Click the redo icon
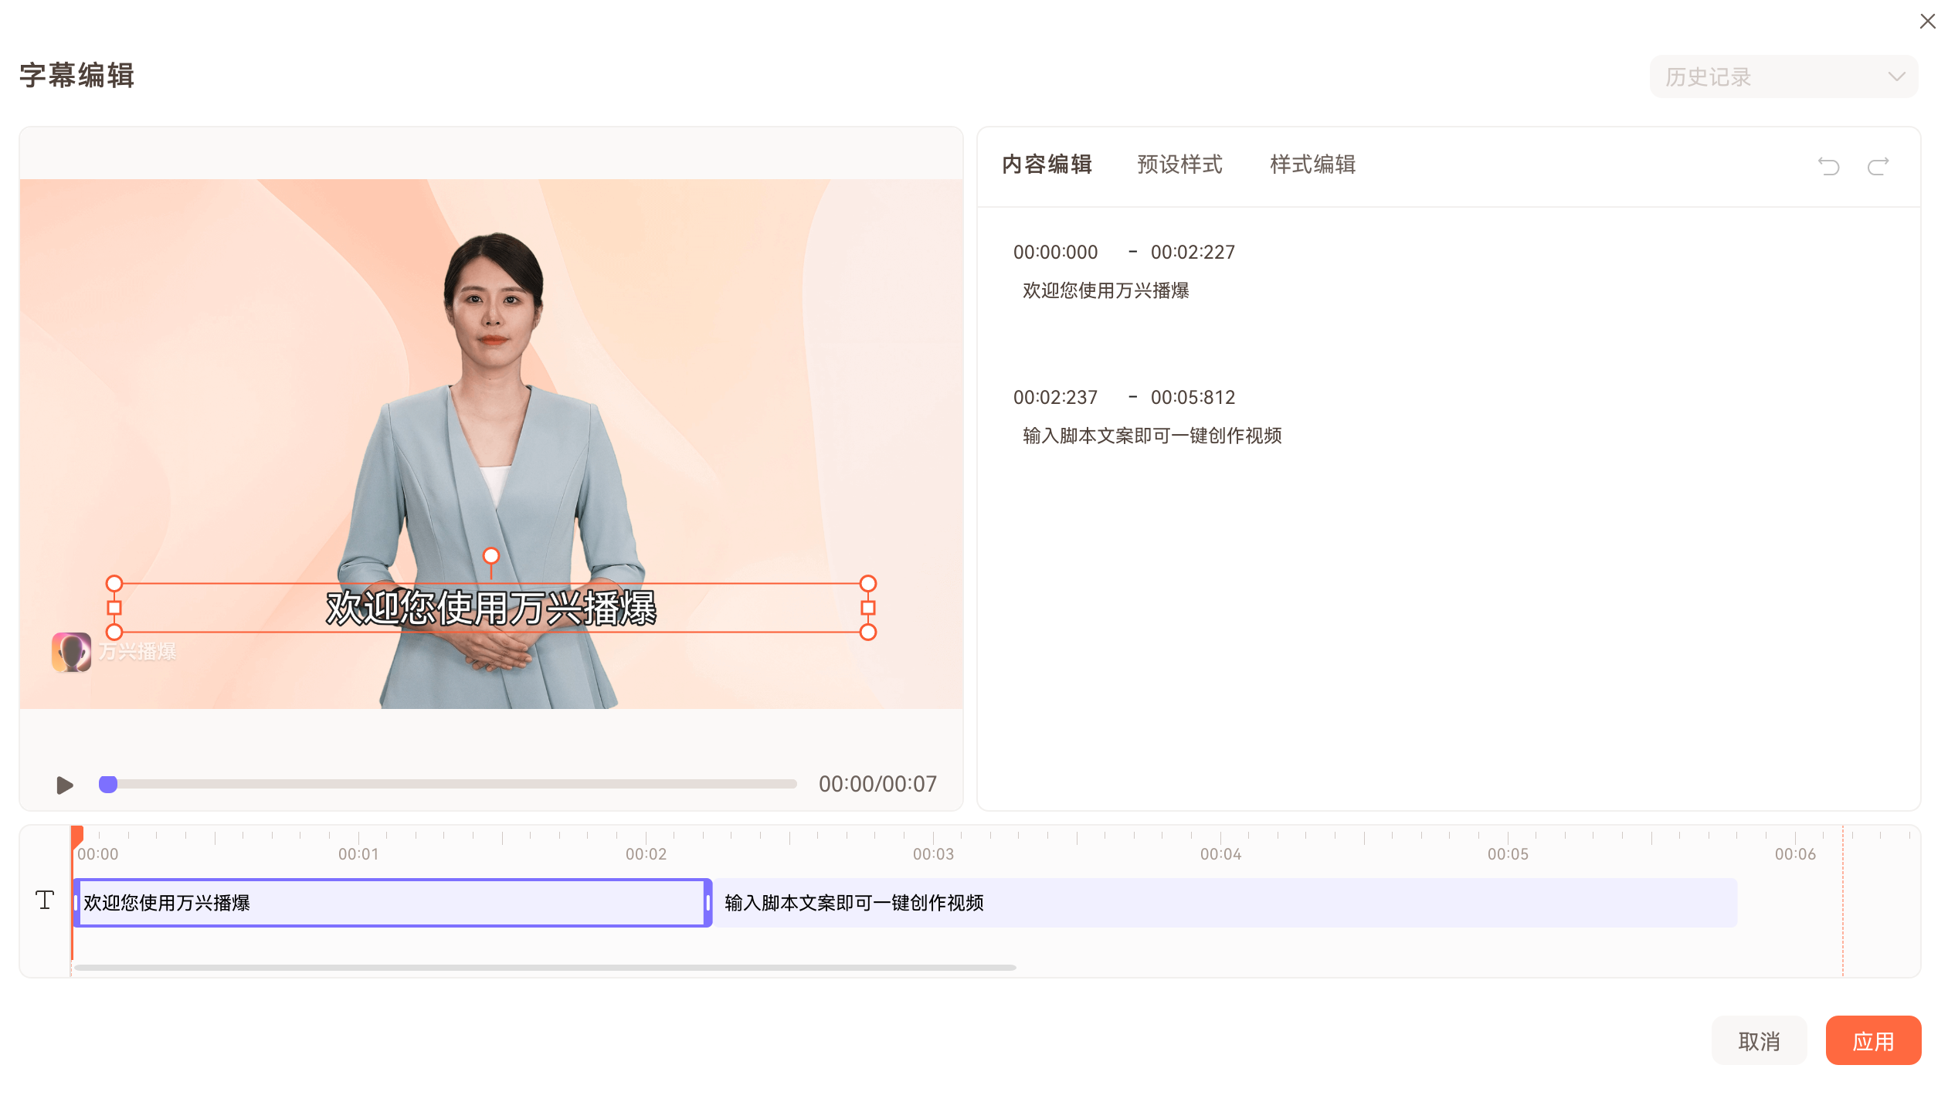Image resolution: width=1948 pixels, height=1099 pixels. coord(1877,165)
